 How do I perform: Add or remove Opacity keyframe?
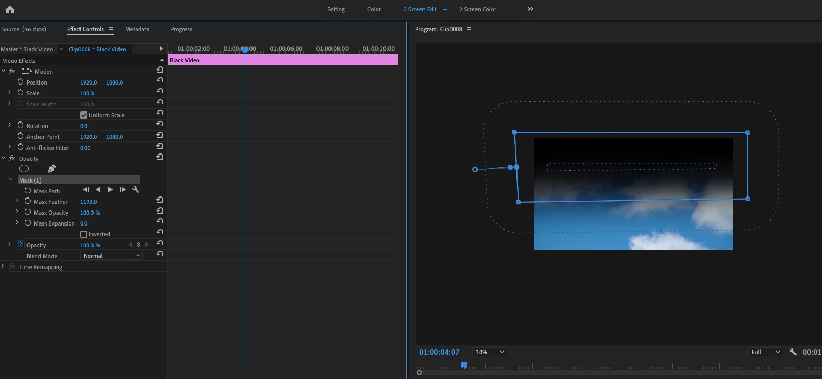(138, 244)
